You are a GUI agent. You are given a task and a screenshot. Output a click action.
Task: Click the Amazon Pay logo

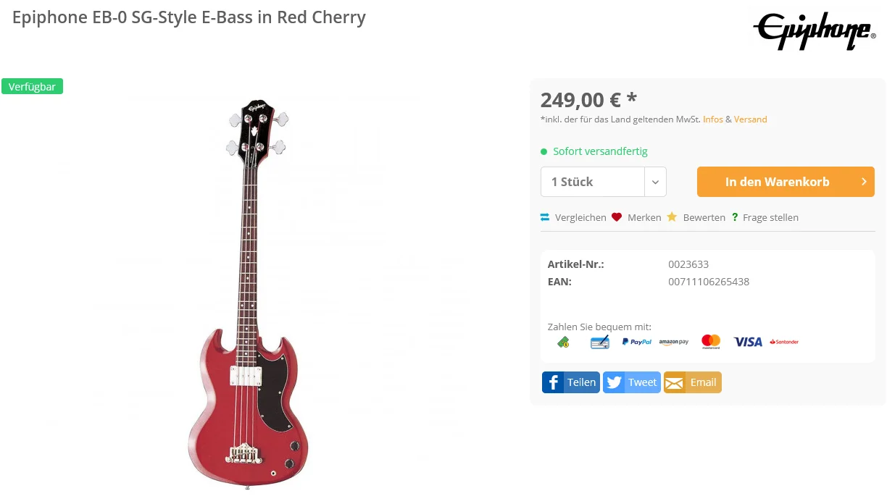674,342
